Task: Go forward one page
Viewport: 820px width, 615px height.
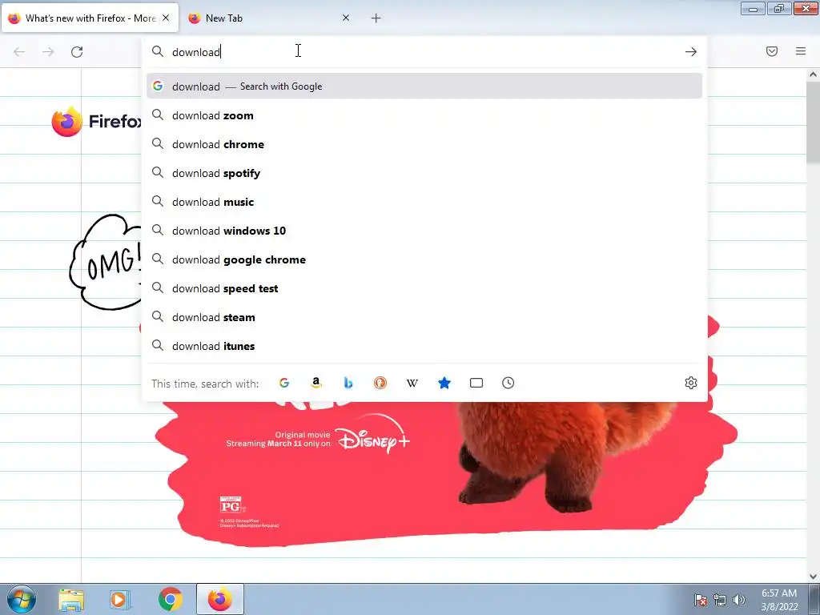Action: point(48,52)
